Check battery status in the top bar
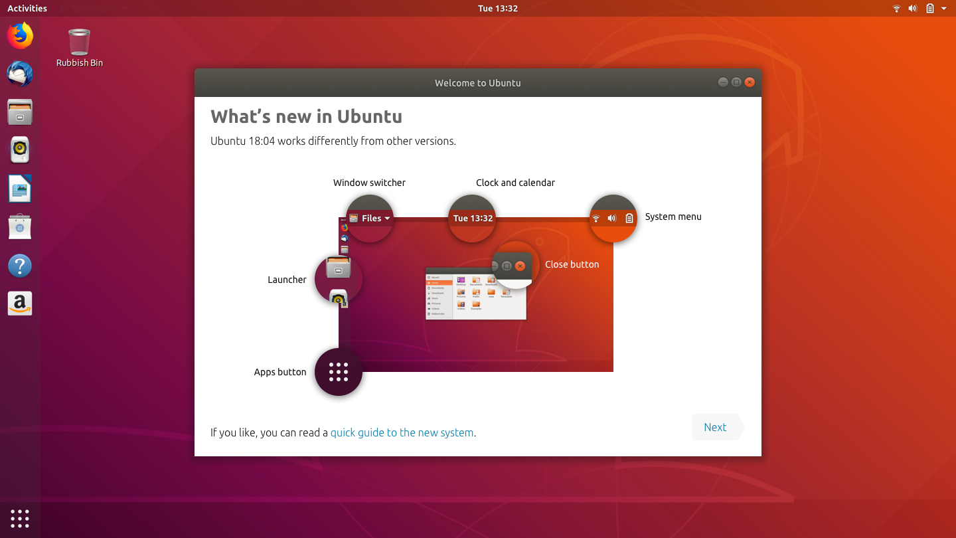This screenshot has width=956, height=538. pos(929,9)
